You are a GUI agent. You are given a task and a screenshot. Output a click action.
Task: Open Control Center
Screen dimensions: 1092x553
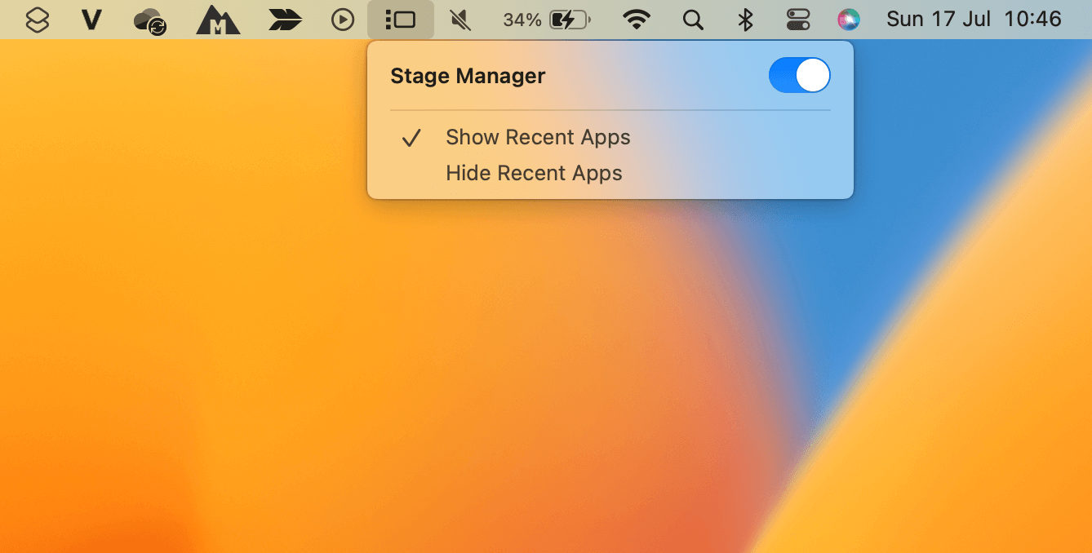[798, 19]
